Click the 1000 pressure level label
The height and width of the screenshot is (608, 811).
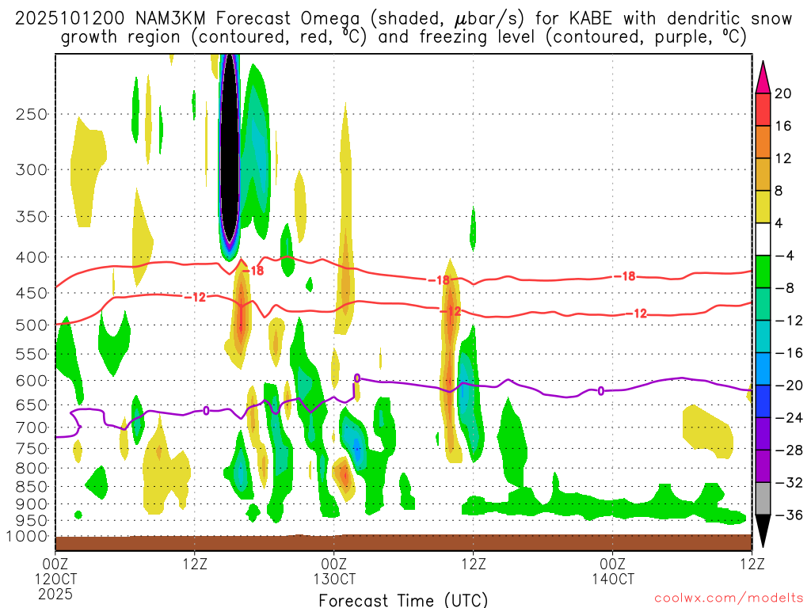(28, 537)
